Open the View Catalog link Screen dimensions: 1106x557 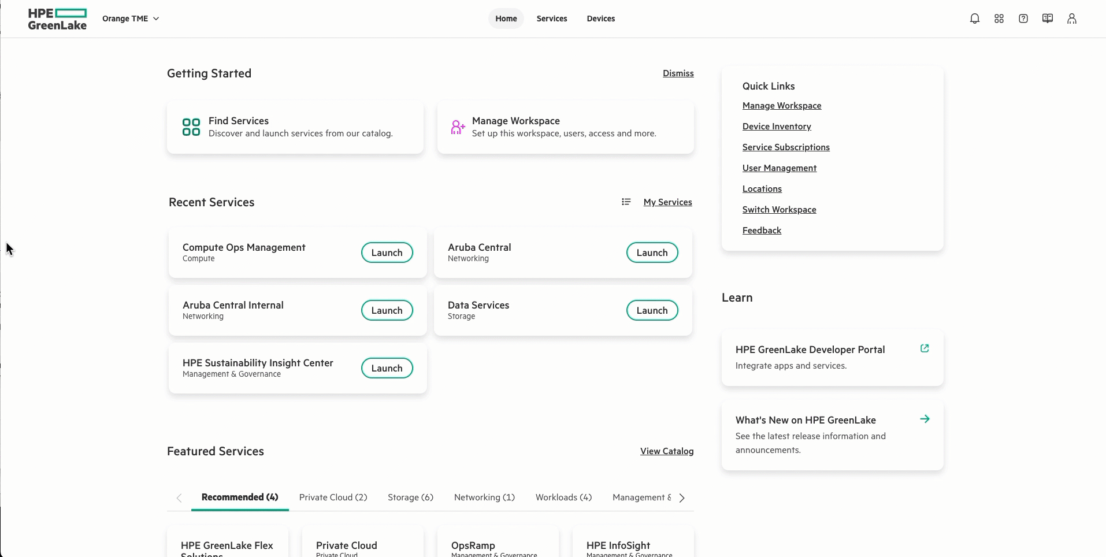667,451
